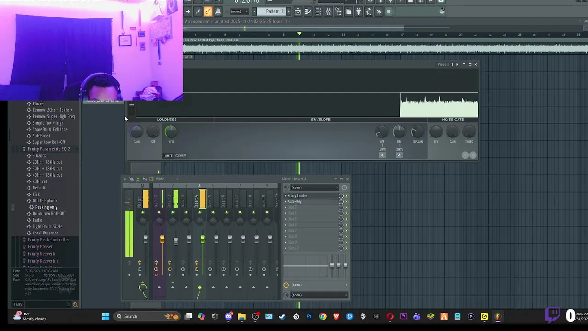Click the TAGS button in browser
Screen dimensions: 588x331
pyautogui.click(x=18, y=304)
